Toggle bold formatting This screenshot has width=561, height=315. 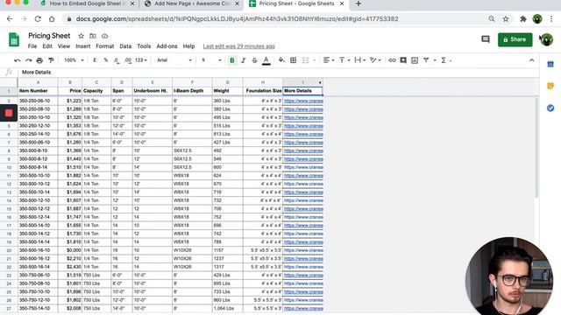[x=231, y=60]
